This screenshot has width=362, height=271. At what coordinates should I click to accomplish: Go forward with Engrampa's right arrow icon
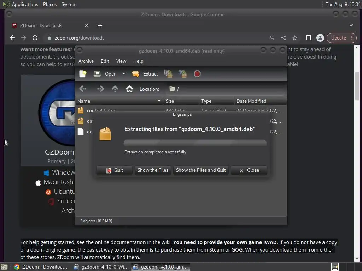101,89
